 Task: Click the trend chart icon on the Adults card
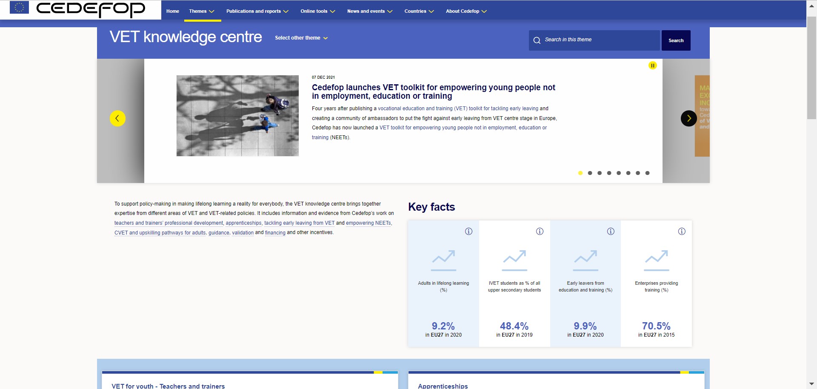pyautogui.click(x=443, y=260)
